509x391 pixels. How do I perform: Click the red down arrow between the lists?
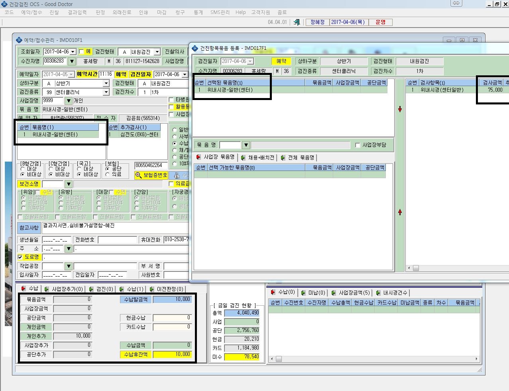click(x=400, y=109)
